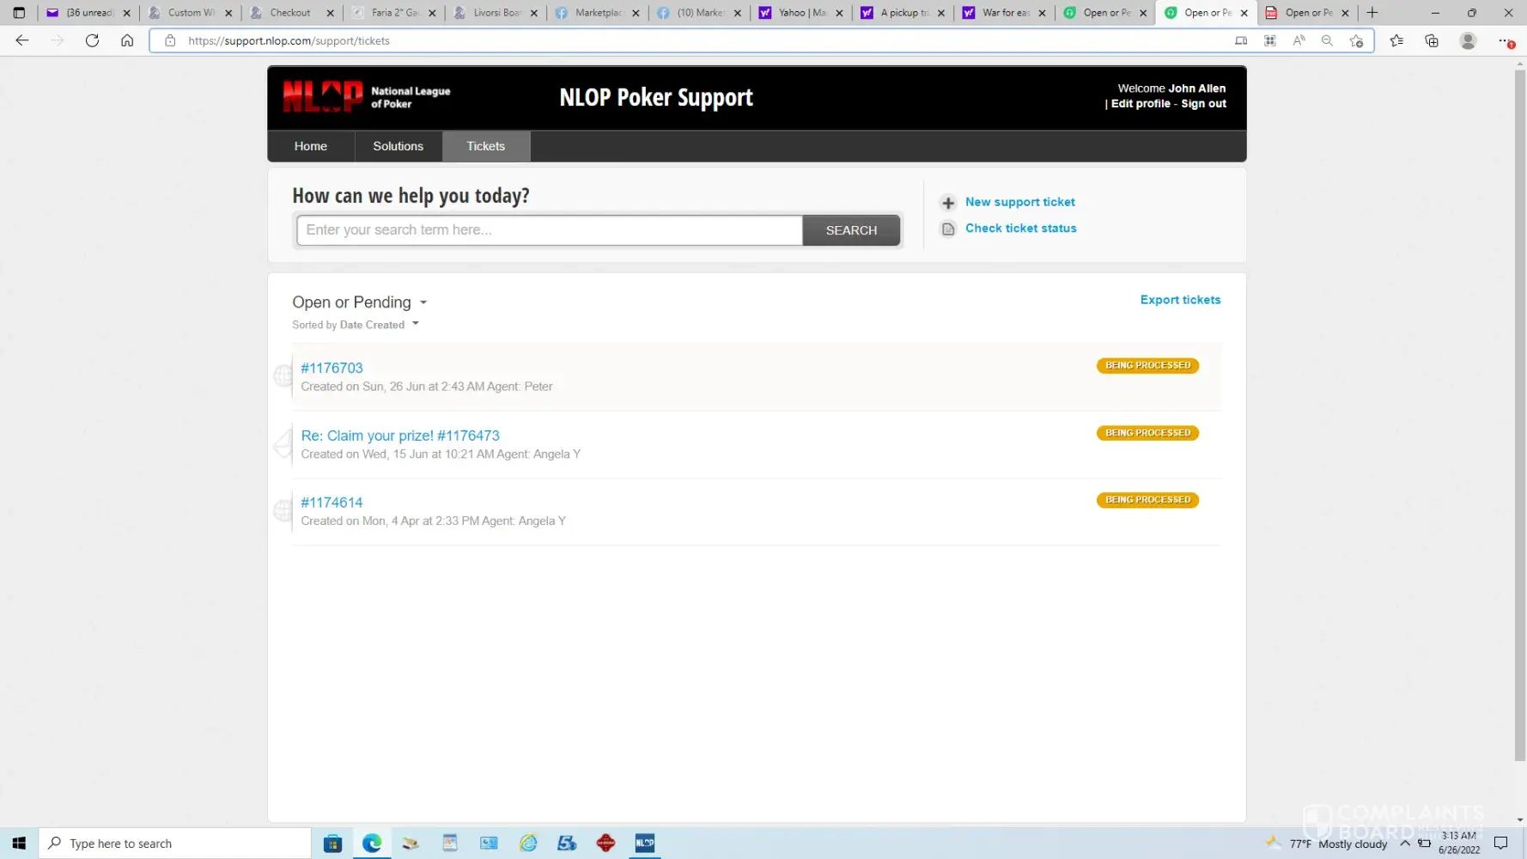Click the NLOP logo in header
Viewport: 1527px width, 859px height.
(323, 97)
